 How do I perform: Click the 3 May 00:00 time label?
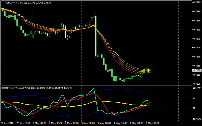(x=89, y=123)
